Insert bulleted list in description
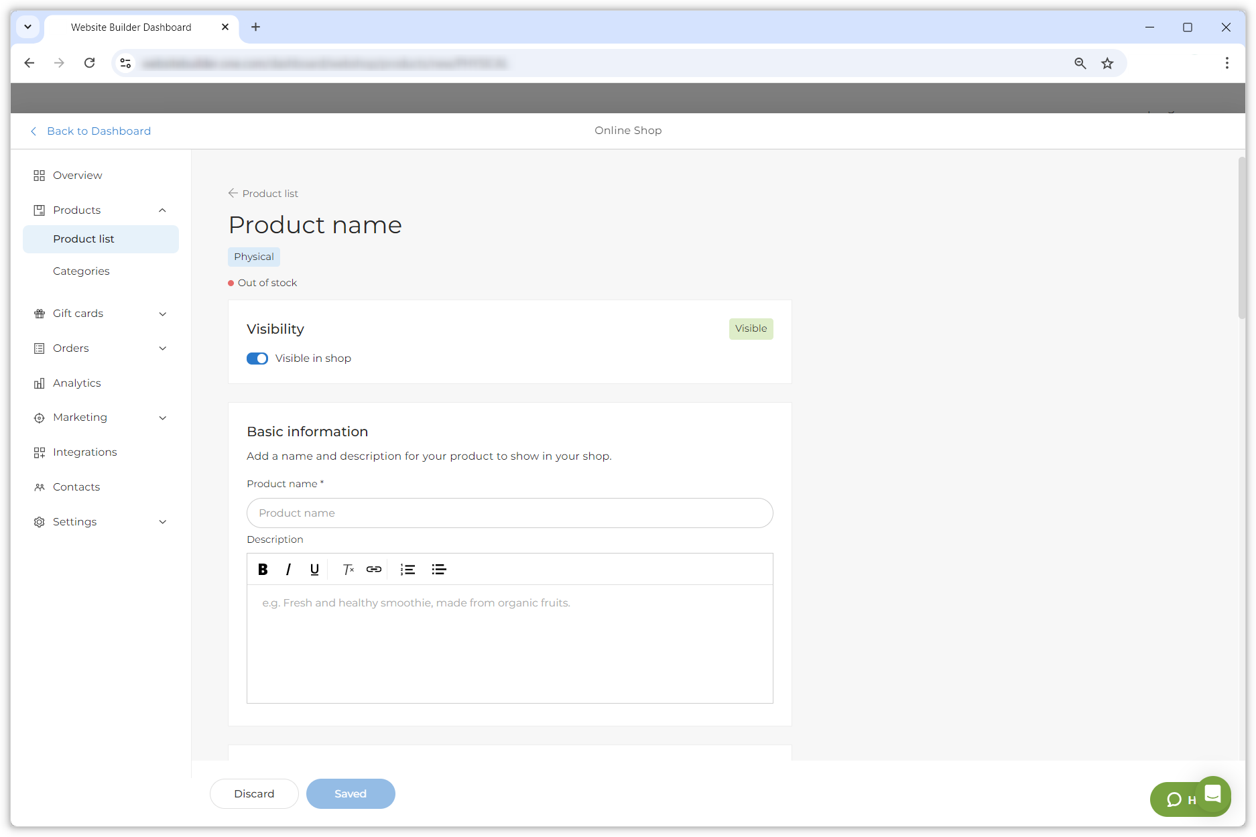Viewport: 1256px width, 837px height. (439, 570)
